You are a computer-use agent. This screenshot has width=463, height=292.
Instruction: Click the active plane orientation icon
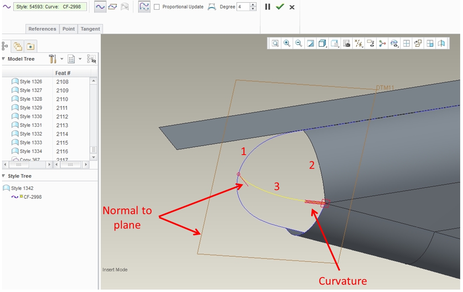(418, 44)
